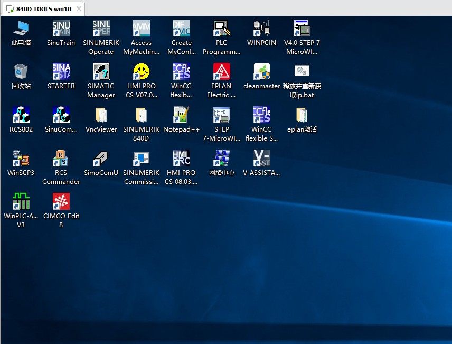Select the HMI PRO CS V07 smiley icon
Screen dimensions: 452x344
pyautogui.click(x=141, y=72)
